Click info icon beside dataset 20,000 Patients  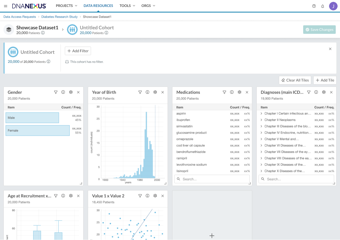pos(43,33)
